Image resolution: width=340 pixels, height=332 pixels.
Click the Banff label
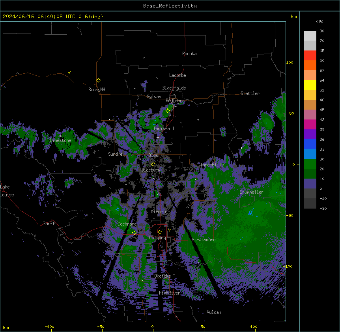49,224
